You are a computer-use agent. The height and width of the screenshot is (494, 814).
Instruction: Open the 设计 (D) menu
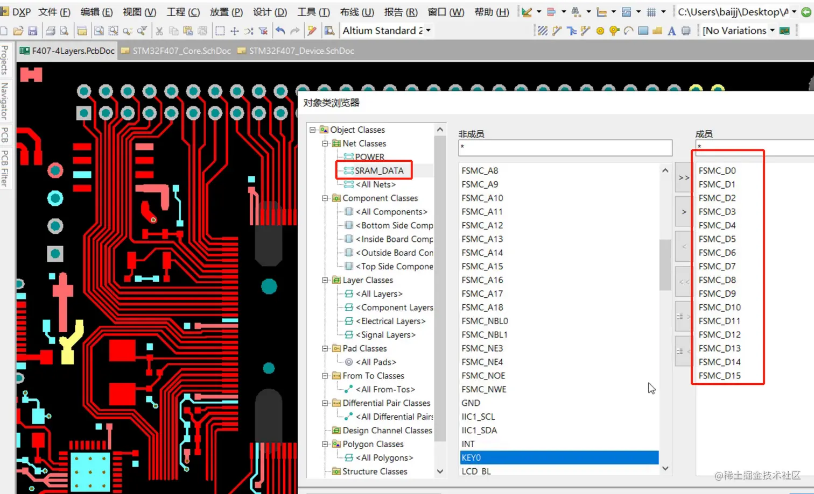tap(270, 12)
